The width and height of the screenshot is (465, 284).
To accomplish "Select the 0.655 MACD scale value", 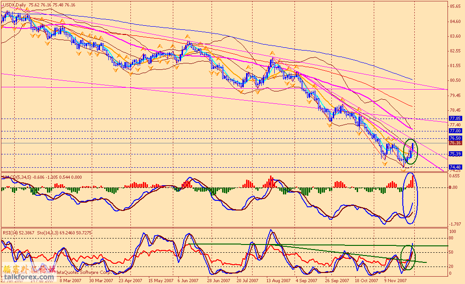I will click(454, 176).
